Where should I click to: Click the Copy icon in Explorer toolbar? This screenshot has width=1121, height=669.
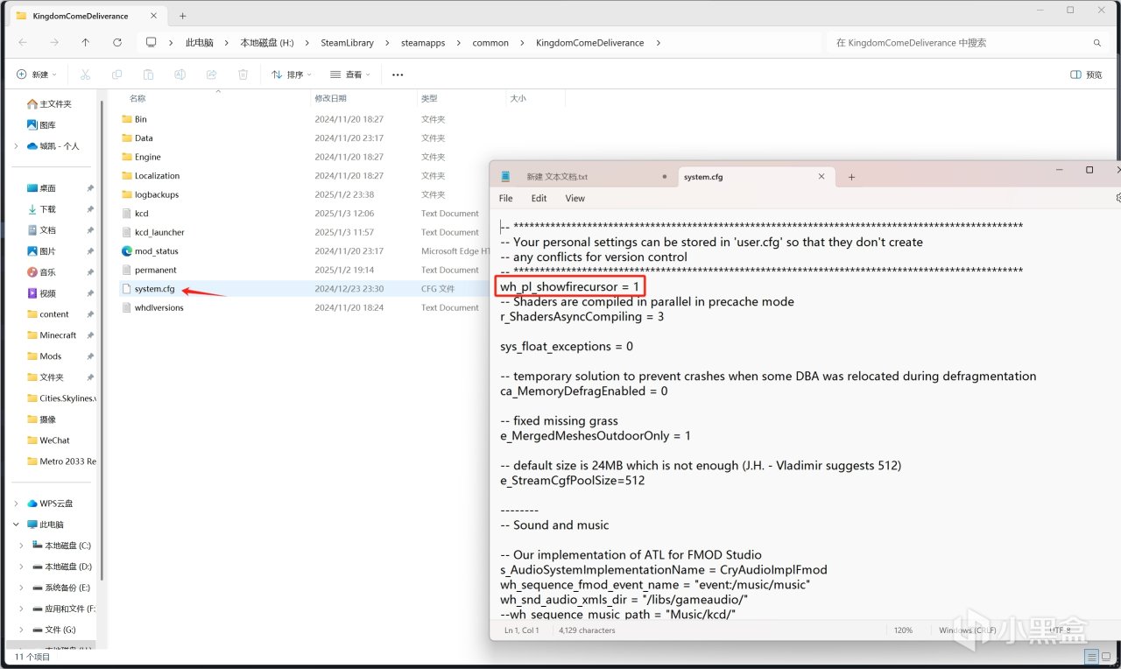116,74
